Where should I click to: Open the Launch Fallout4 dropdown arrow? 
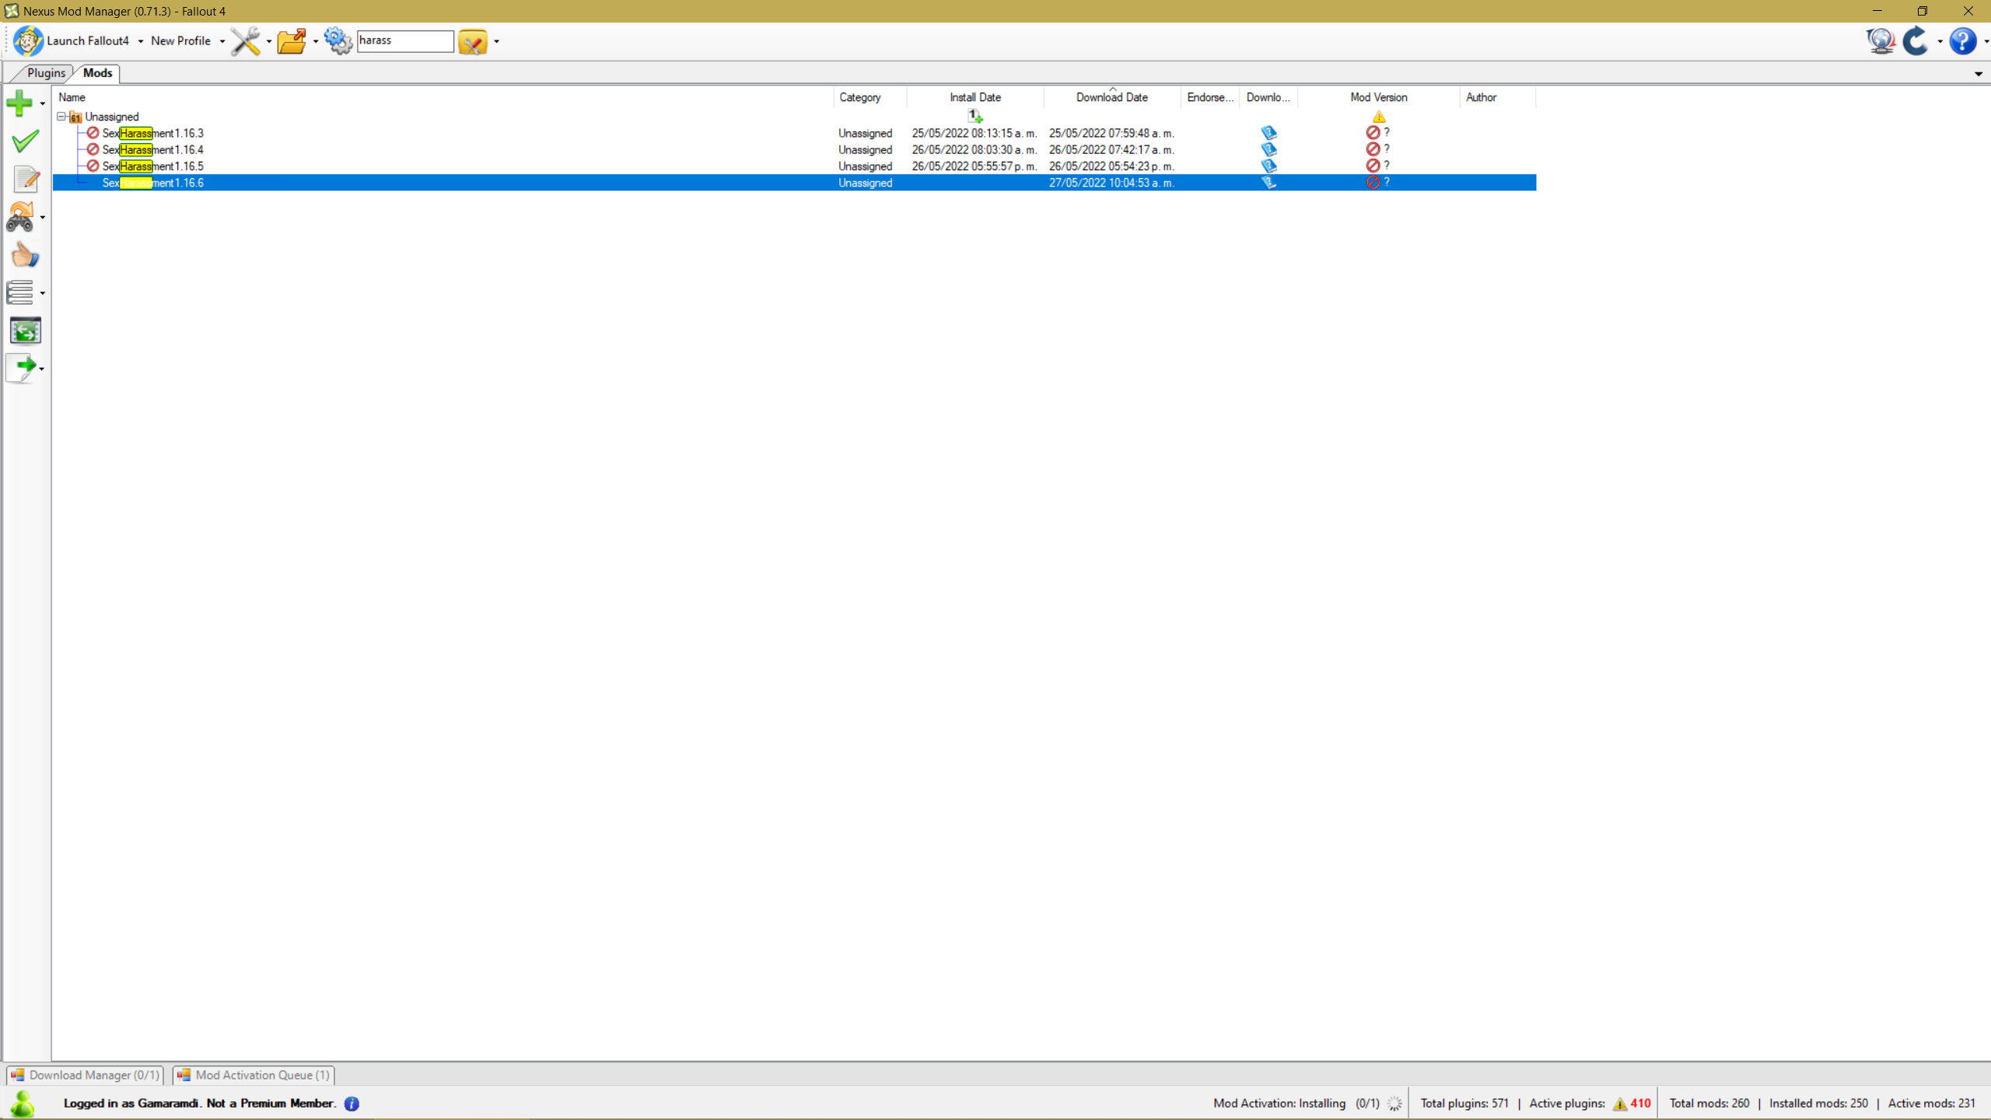coord(141,41)
